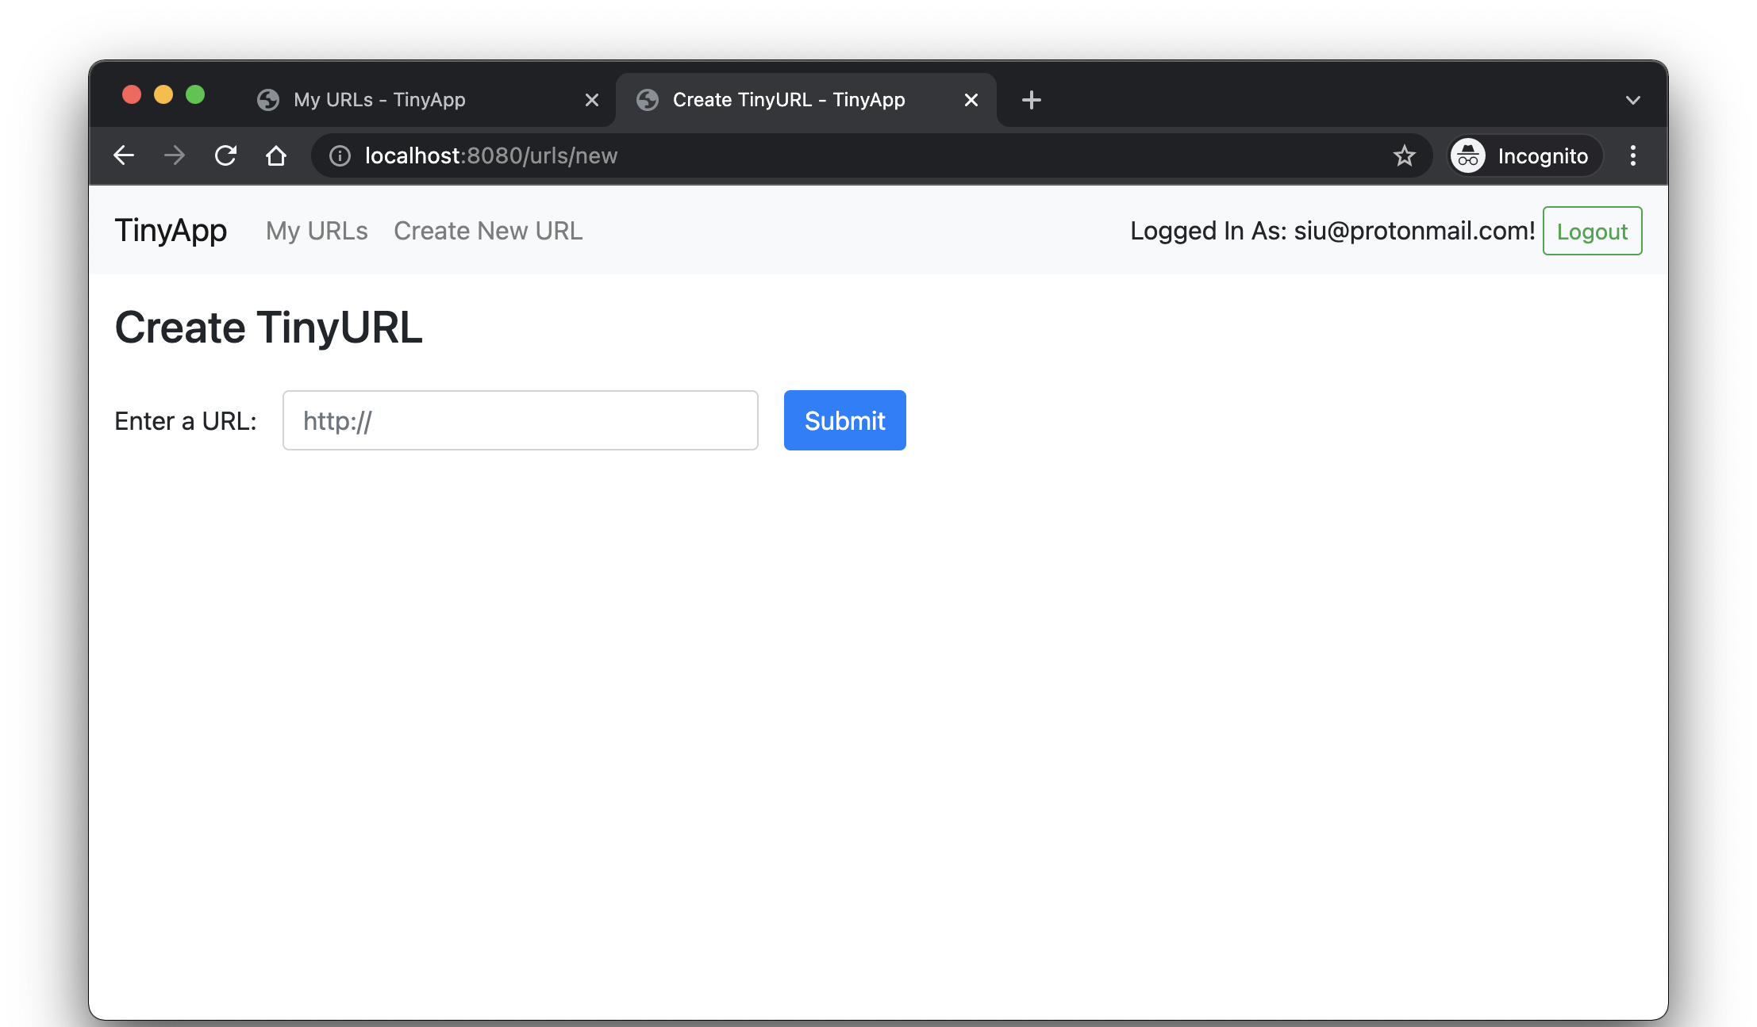Screen dimensions: 1757x1027
Task: Focus the Enter a URL input field
Action: click(520, 420)
